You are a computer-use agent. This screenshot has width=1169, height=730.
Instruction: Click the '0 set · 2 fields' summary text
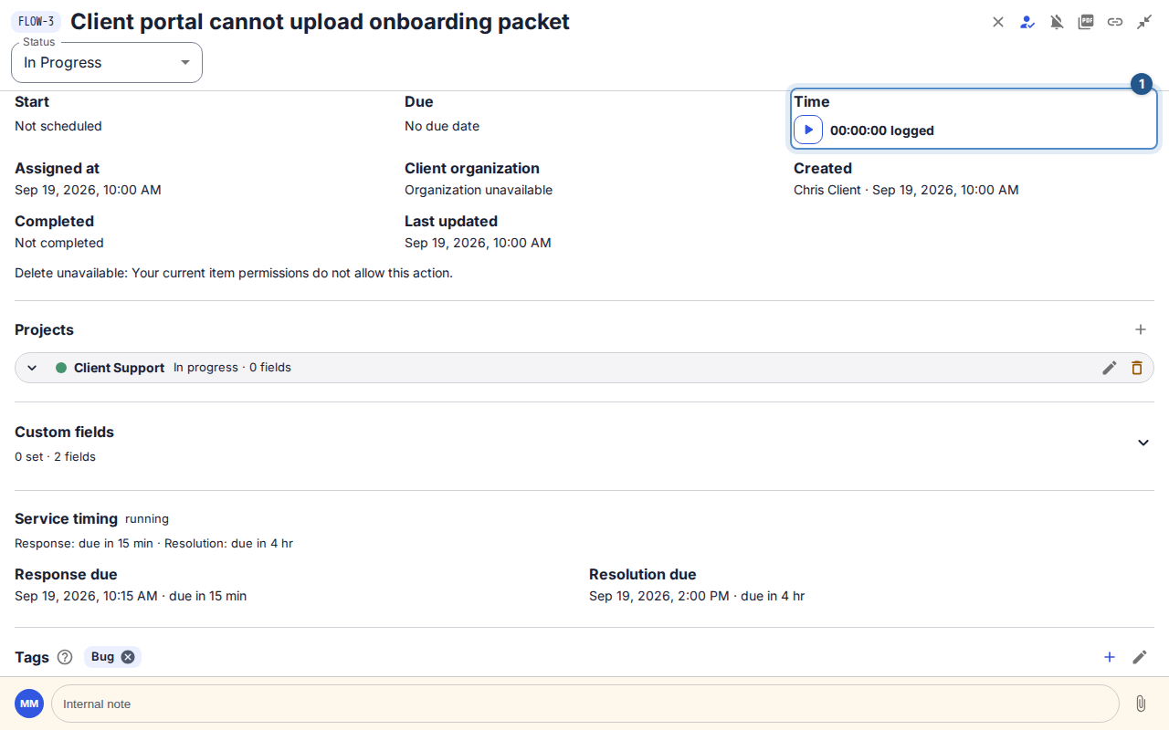[x=55, y=456]
